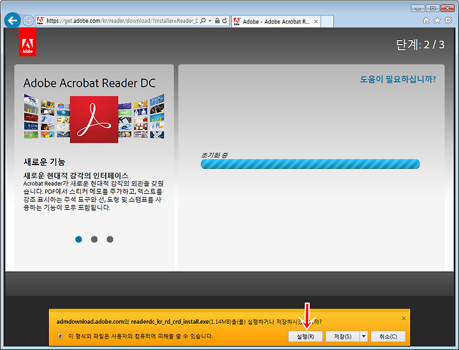Open Favorites star icon
The image size is (459, 350).
pos(437,20)
